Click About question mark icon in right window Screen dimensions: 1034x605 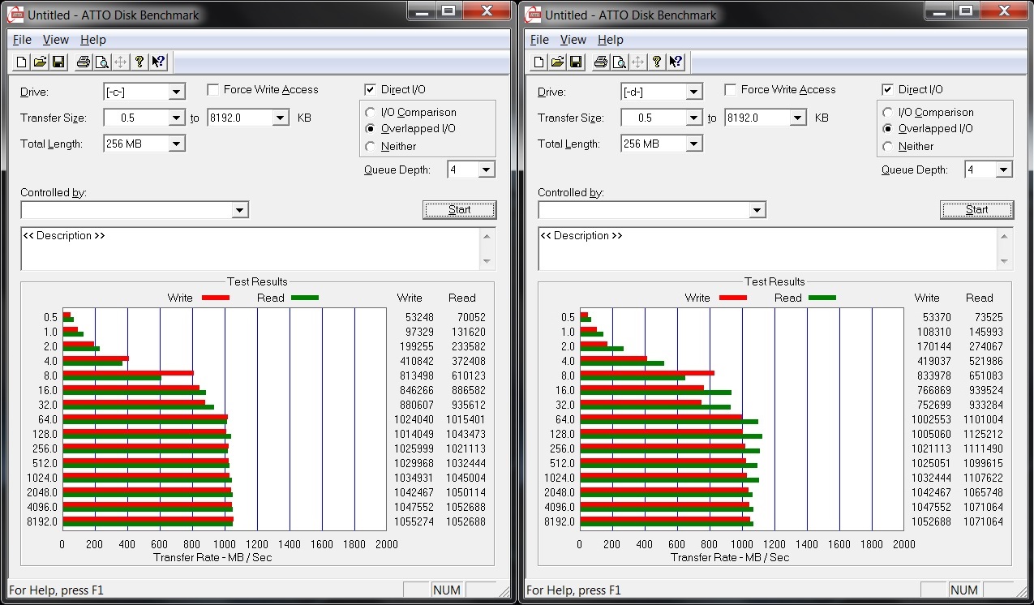(x=657, y=62)
